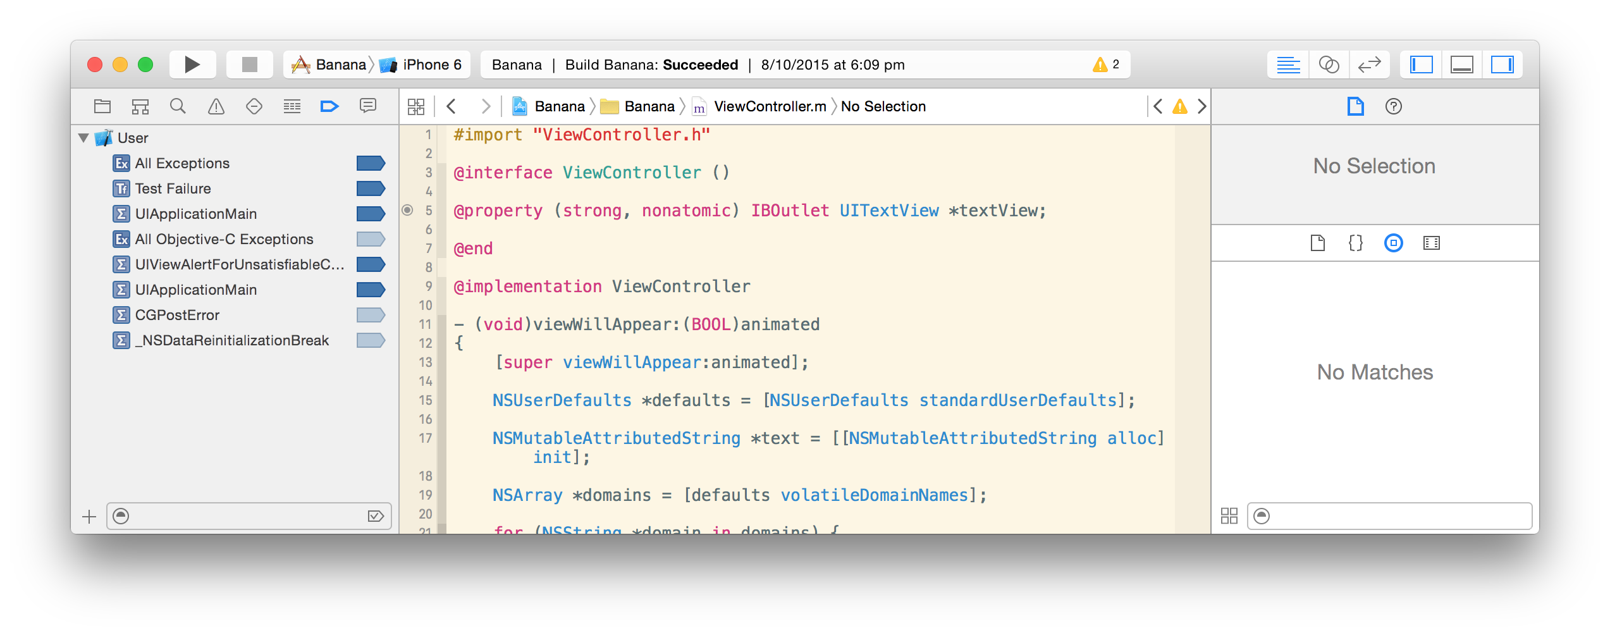Image resolution: width=1610 pixels, height=635 pixels.
Task: Enable the All Objective-C Exceptions breakpoint
Action: [x=371, y=239]
